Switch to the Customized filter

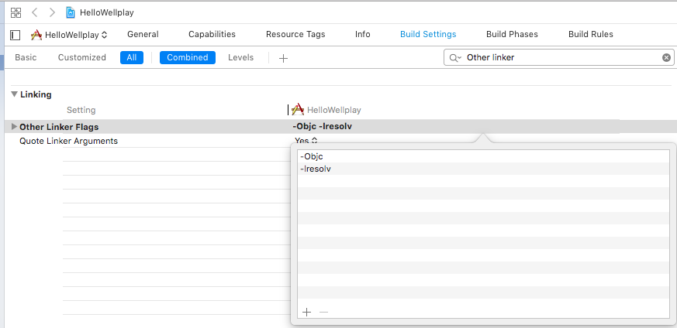[81, 57]
